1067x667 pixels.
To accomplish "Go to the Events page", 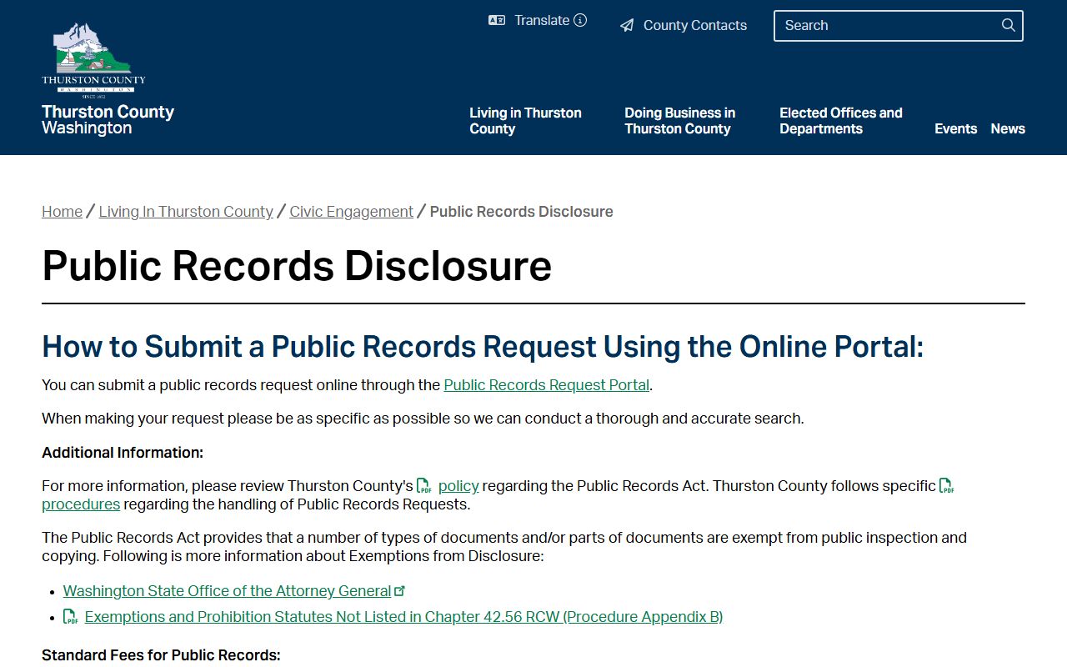I will [955, 128].
